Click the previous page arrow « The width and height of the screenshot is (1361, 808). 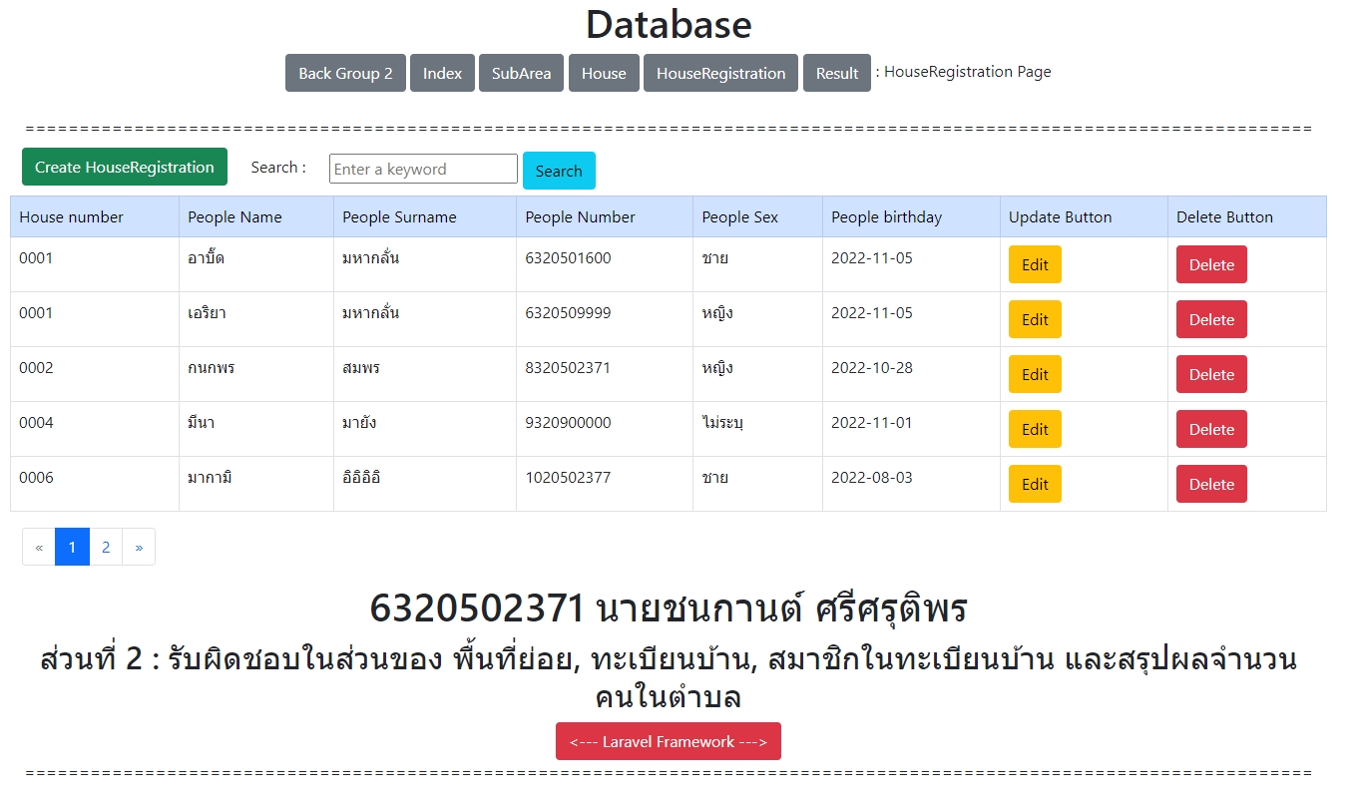pyautogui.click(x=39, y=547)
